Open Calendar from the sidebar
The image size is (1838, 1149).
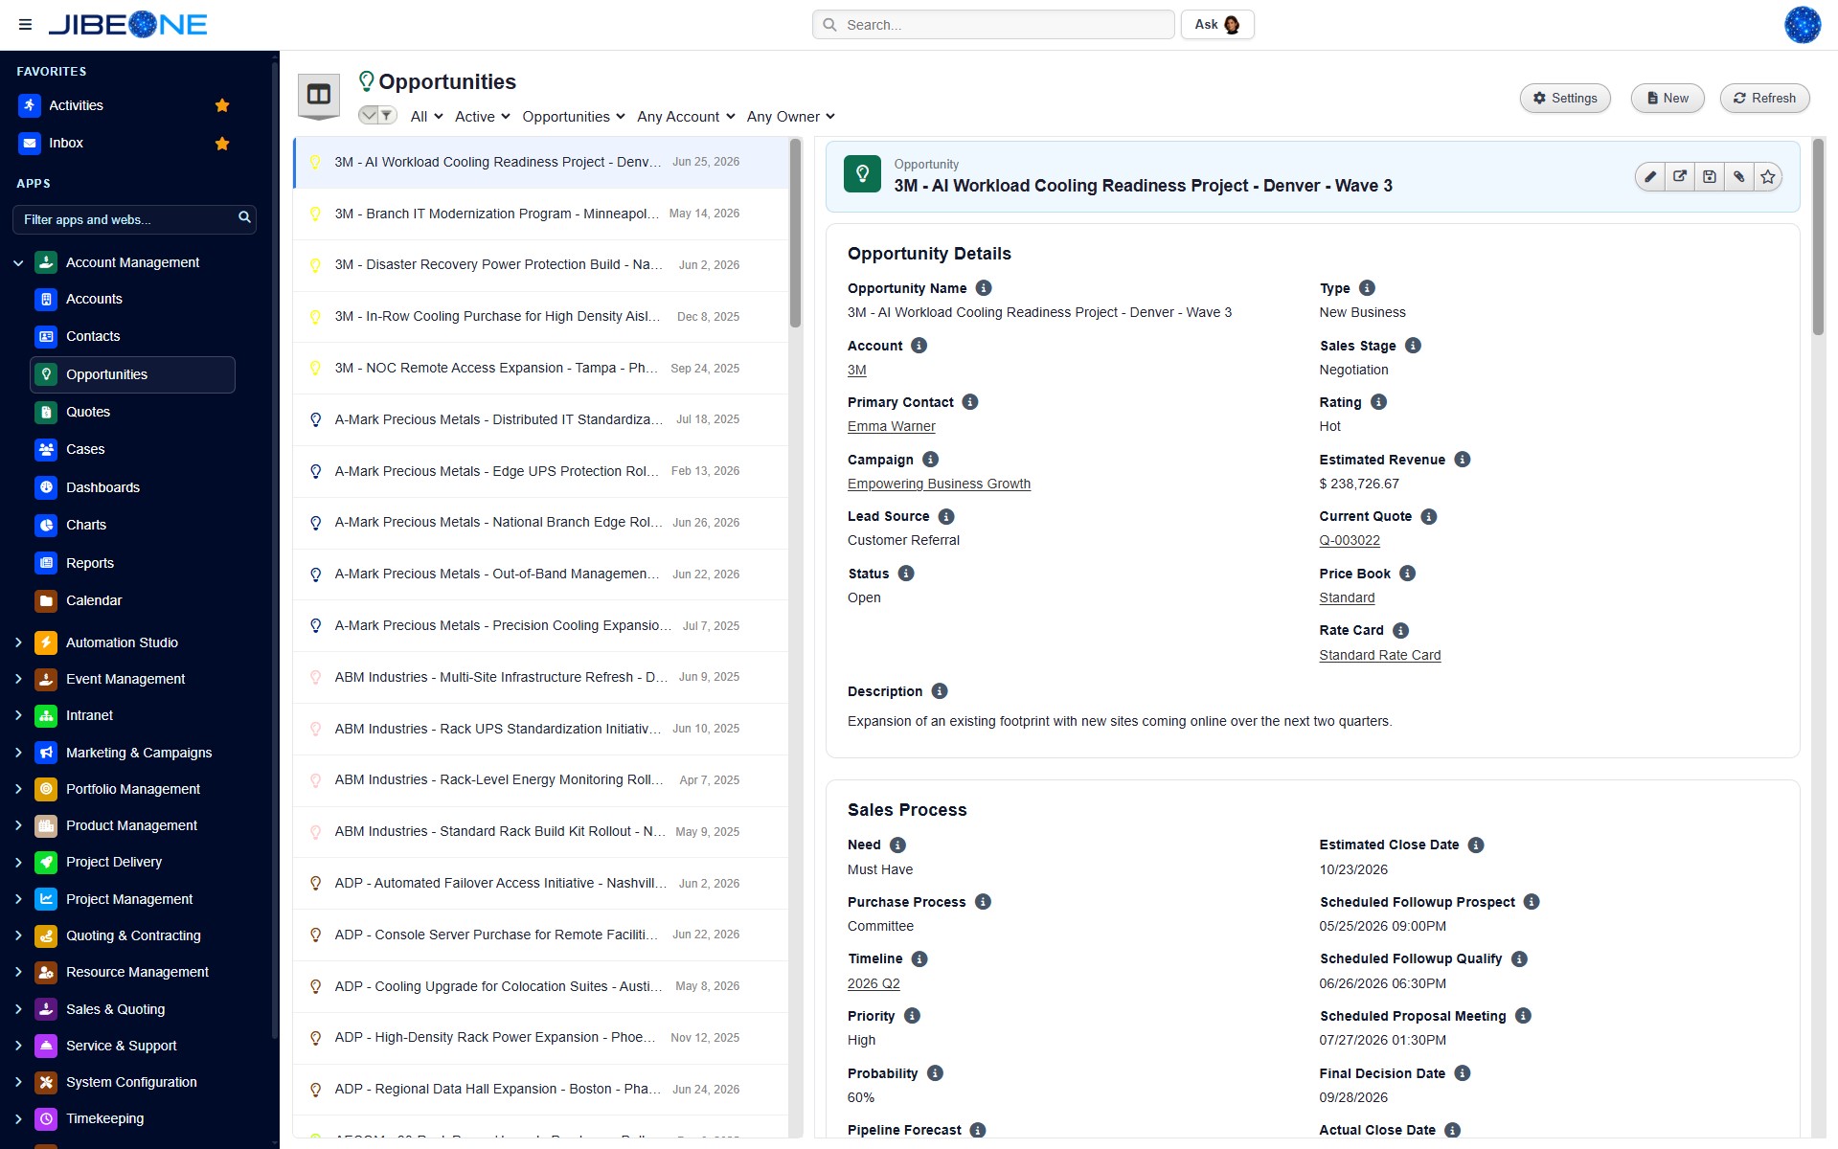click(94, 601)
